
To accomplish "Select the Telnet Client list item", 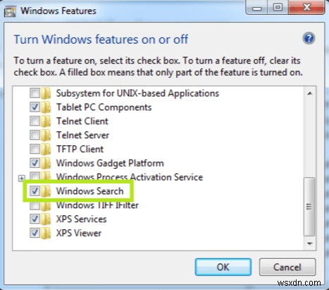I will point(82,121).
